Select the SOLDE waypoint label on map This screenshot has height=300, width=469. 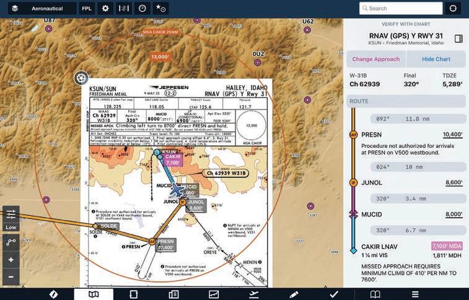pyautogui.click(x=108, y=226)
